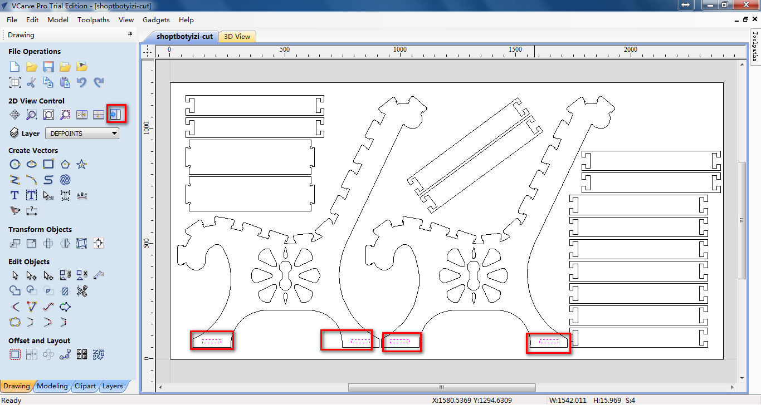Image resolution: width=761 pixels, height=405 pixels.
Task: Cut selected objects with scissors icon
Action: 32,82
